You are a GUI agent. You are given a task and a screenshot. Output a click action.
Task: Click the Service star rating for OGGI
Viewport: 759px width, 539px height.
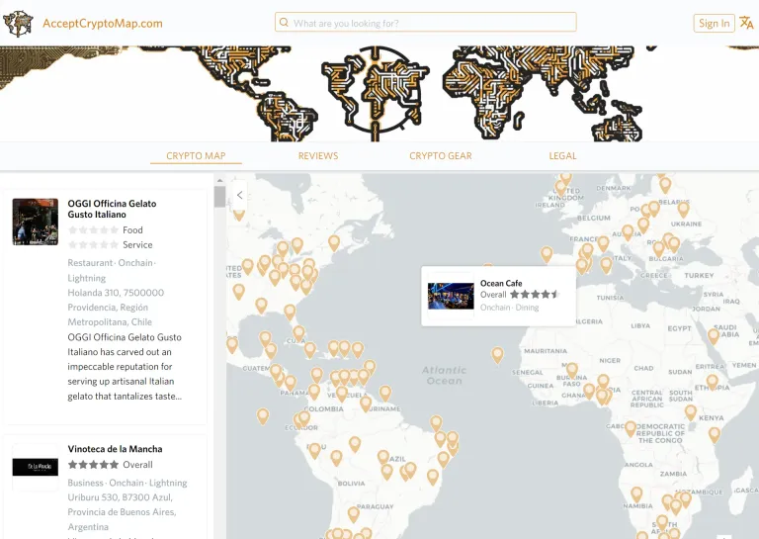pos(93,244)
